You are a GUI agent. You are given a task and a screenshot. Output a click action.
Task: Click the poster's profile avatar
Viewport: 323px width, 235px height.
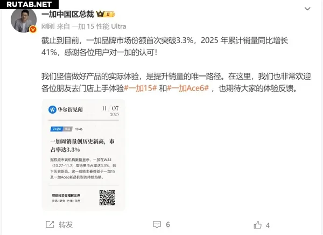tap(24, 20)
